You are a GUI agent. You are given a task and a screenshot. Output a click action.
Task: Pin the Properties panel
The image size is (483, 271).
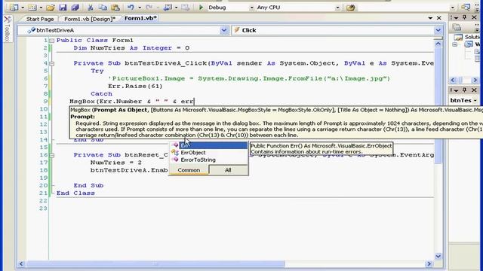click(x=465, y=90)
